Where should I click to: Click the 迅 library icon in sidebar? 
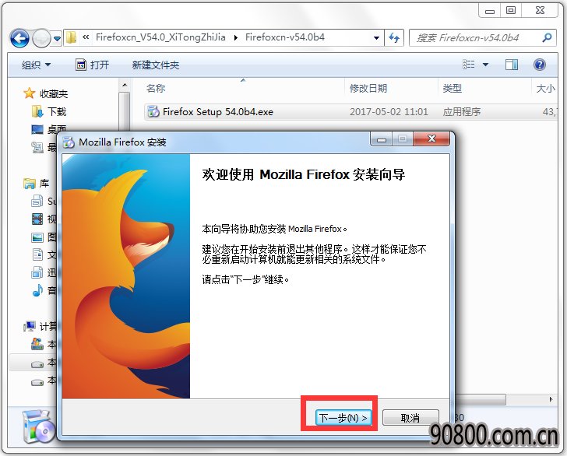37,272
